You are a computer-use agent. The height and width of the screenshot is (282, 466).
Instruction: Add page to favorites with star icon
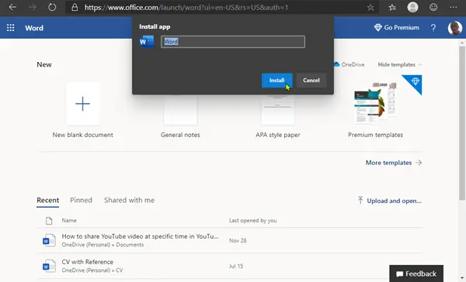pos(370,8)
